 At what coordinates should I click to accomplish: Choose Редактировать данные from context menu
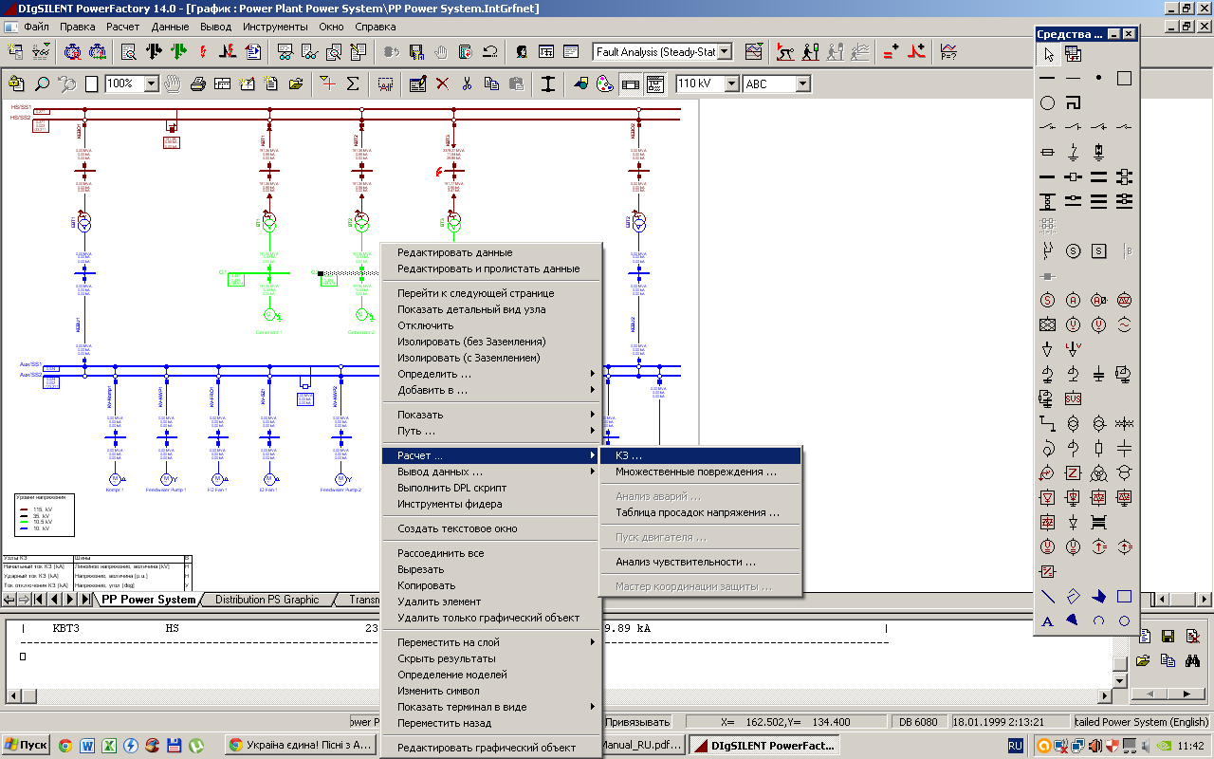pos(491,252)
